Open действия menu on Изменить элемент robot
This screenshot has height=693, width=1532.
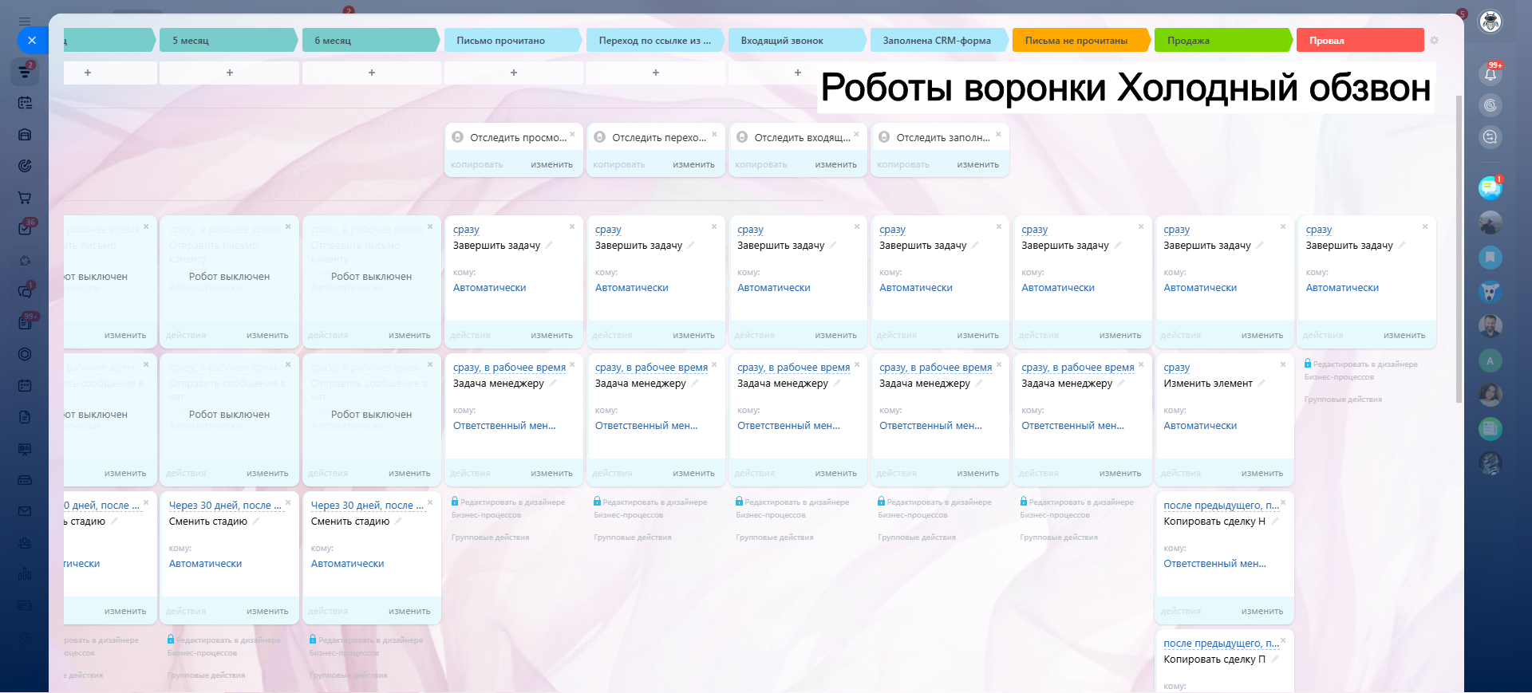1180,474
